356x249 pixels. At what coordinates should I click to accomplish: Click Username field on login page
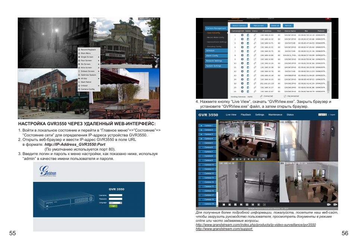[x=115, y=195]
